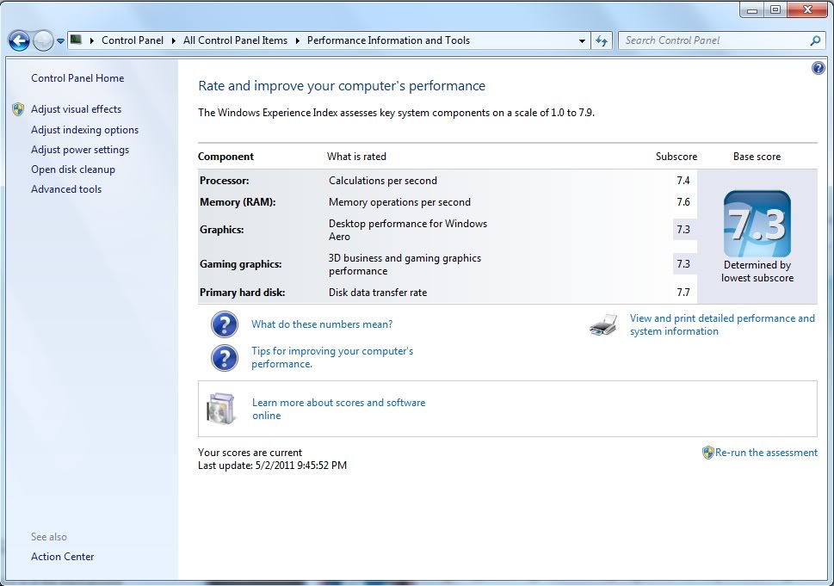
Task: Click the Graphics row label
Action: click(222, 230)
